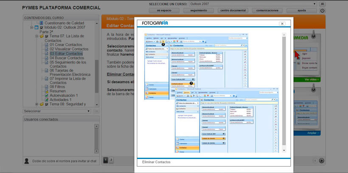Collapse the Tema 07 tree node
The height and width of the screenshot is (173, 348).
click(x=36, y=36)
